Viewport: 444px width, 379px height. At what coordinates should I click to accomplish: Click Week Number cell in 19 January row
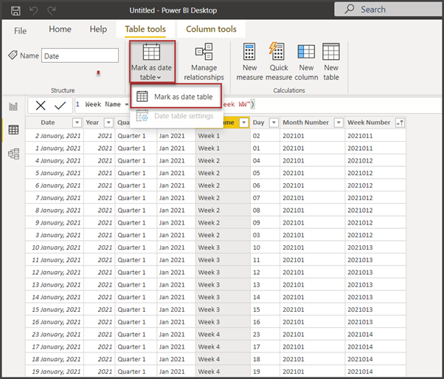(375, 372)
